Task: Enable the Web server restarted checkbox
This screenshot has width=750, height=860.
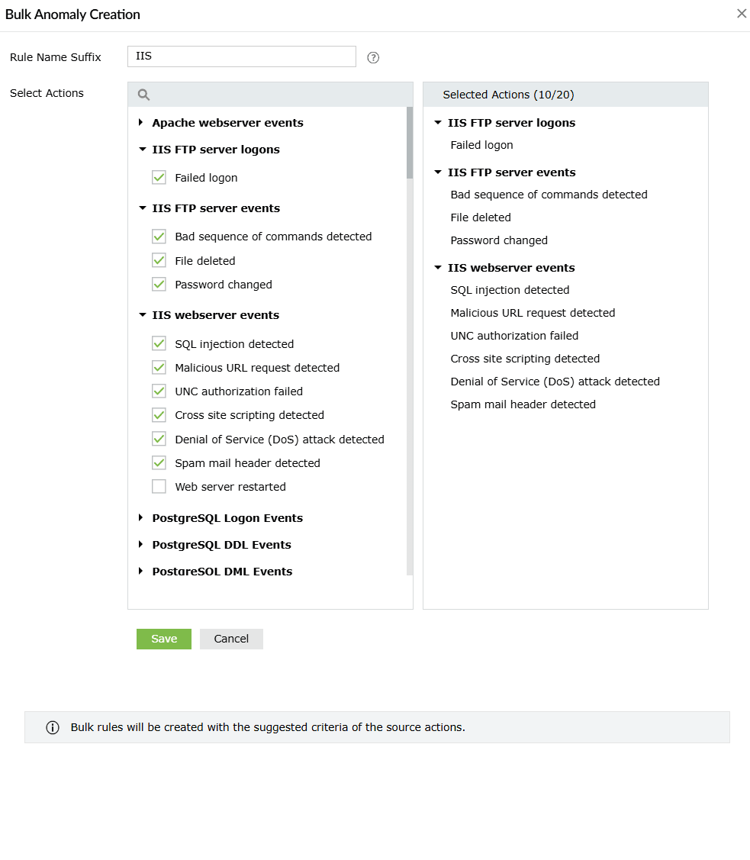Action: 159,487
